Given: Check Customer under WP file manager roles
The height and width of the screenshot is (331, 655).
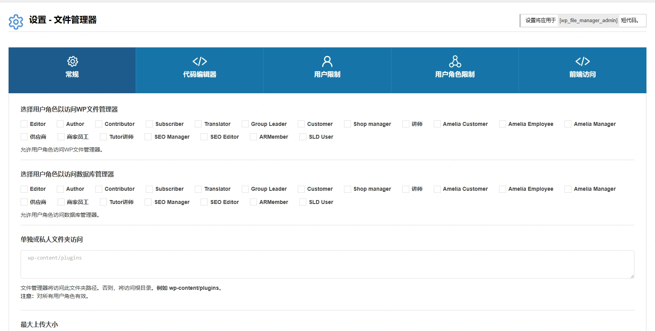Looking at the screenshot, I should tap(301, 124).
